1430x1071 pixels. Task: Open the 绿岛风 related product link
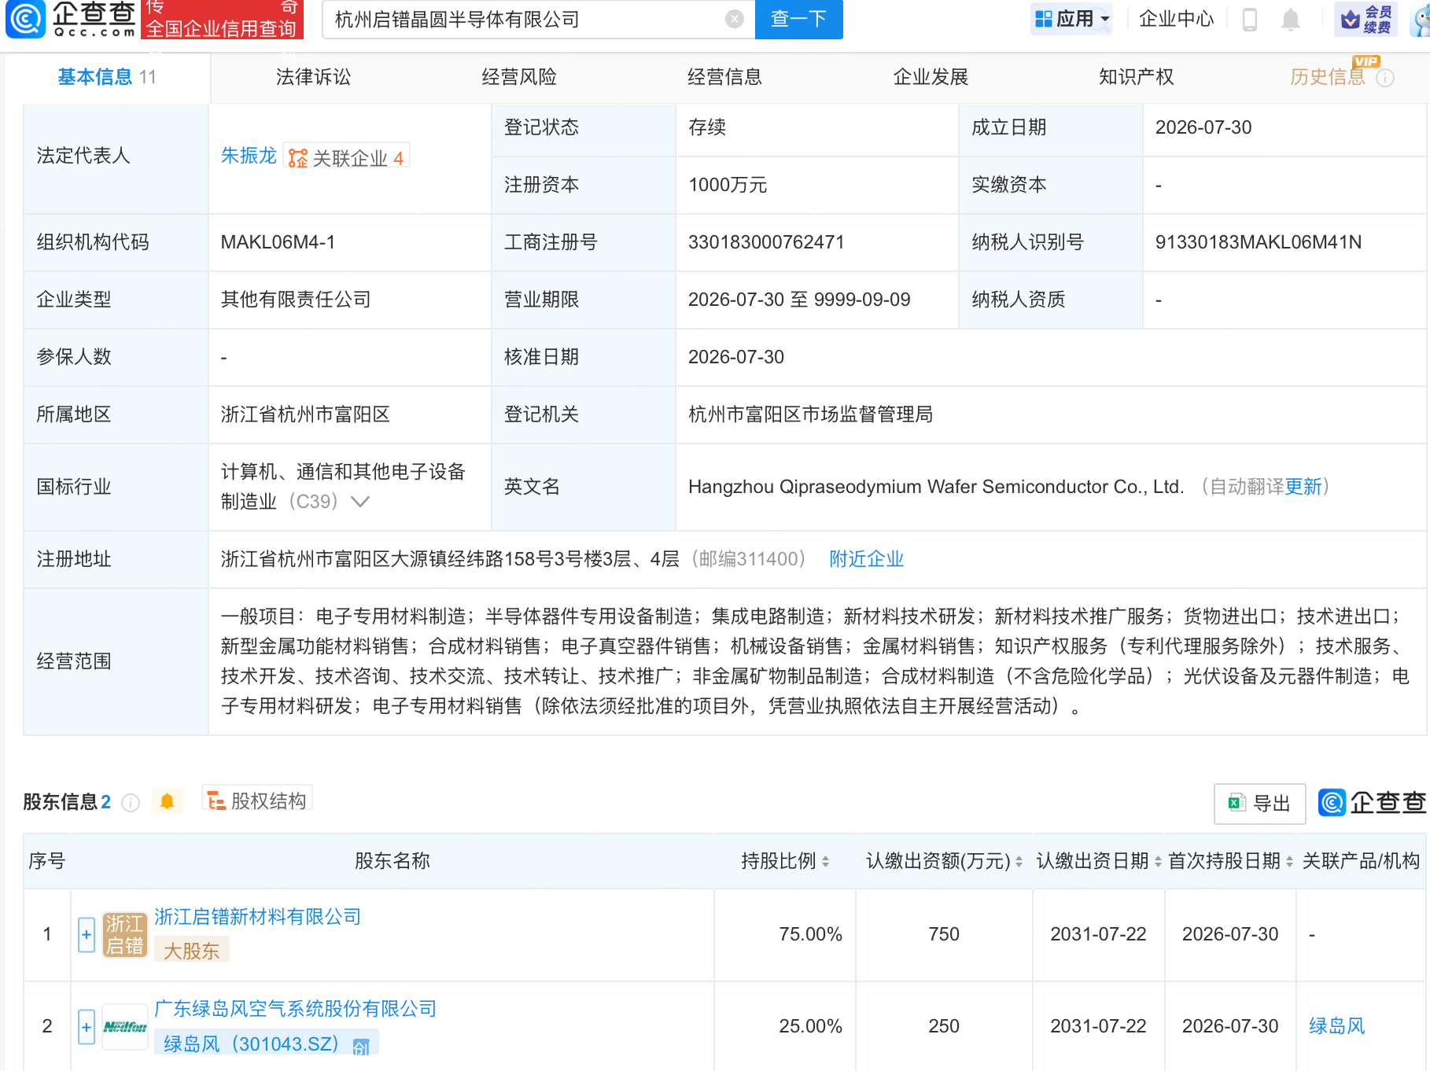[1336, 1026]
